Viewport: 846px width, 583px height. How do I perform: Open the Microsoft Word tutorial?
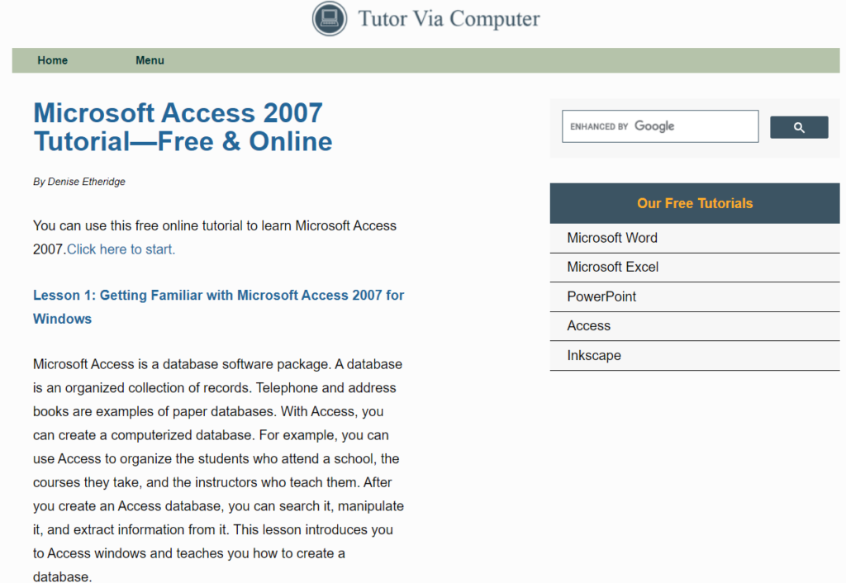click(612, 238)
